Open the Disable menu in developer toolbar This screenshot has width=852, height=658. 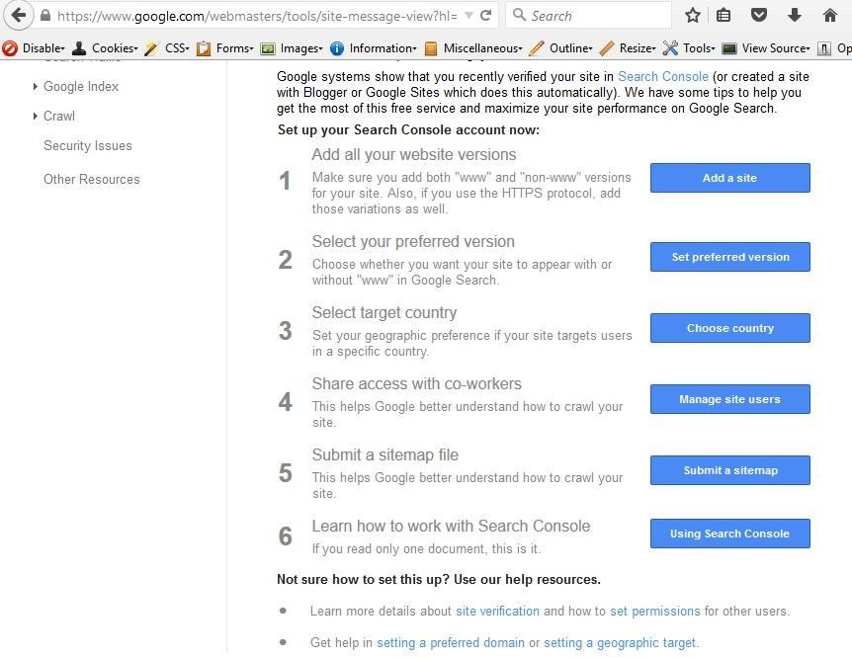tap(43, 48)
